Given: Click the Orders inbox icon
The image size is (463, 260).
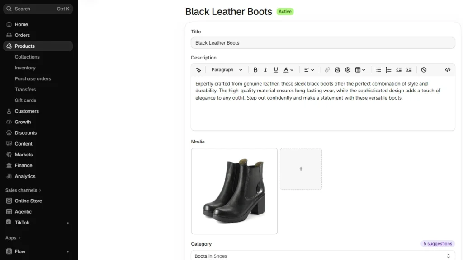Looking at the screenshot, I should (9, 35).
